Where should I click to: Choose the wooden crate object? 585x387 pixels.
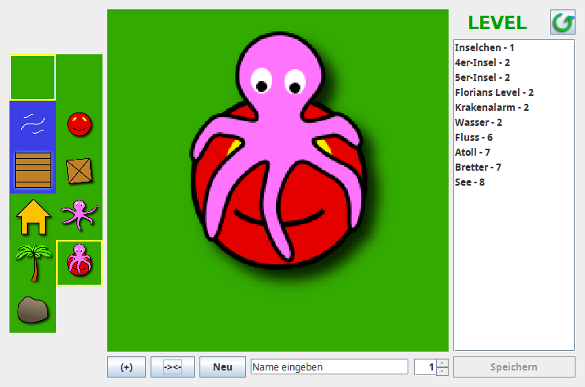[79, 171]
